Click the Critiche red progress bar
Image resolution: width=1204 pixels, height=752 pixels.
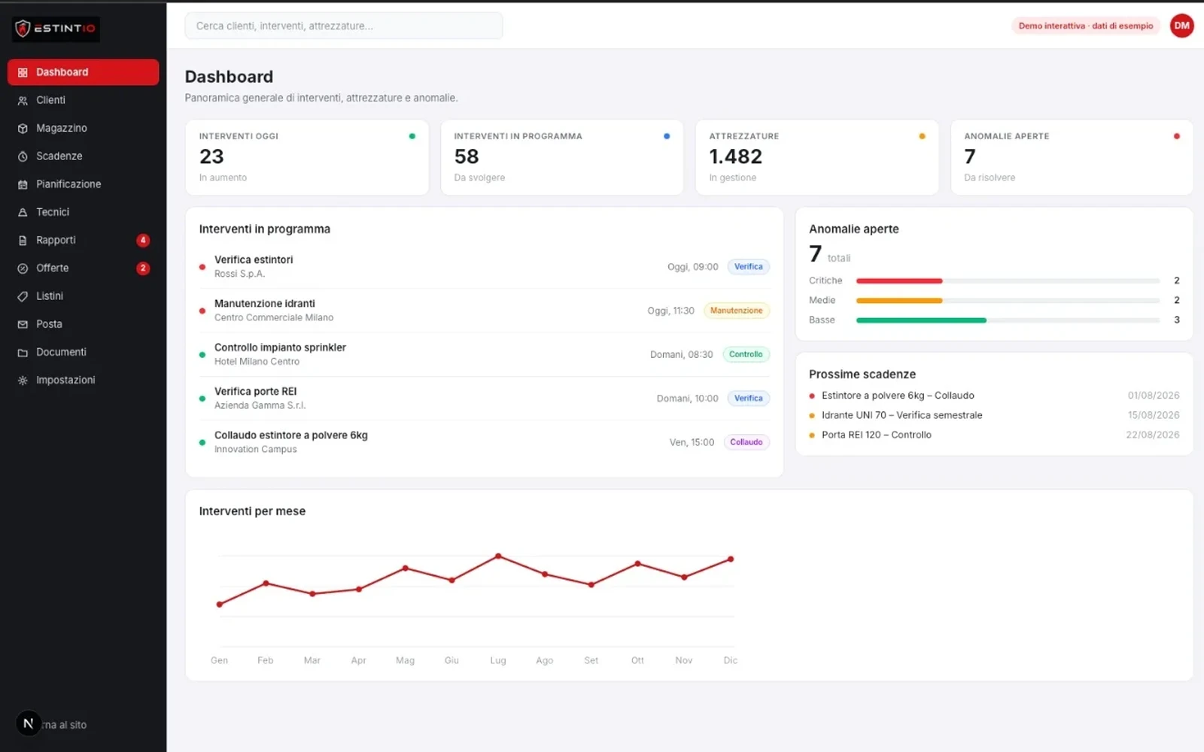[899, 280]
